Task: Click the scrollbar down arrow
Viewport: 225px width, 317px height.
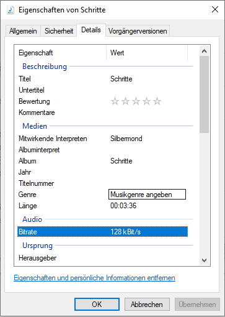Action: [x=204, y=260]
